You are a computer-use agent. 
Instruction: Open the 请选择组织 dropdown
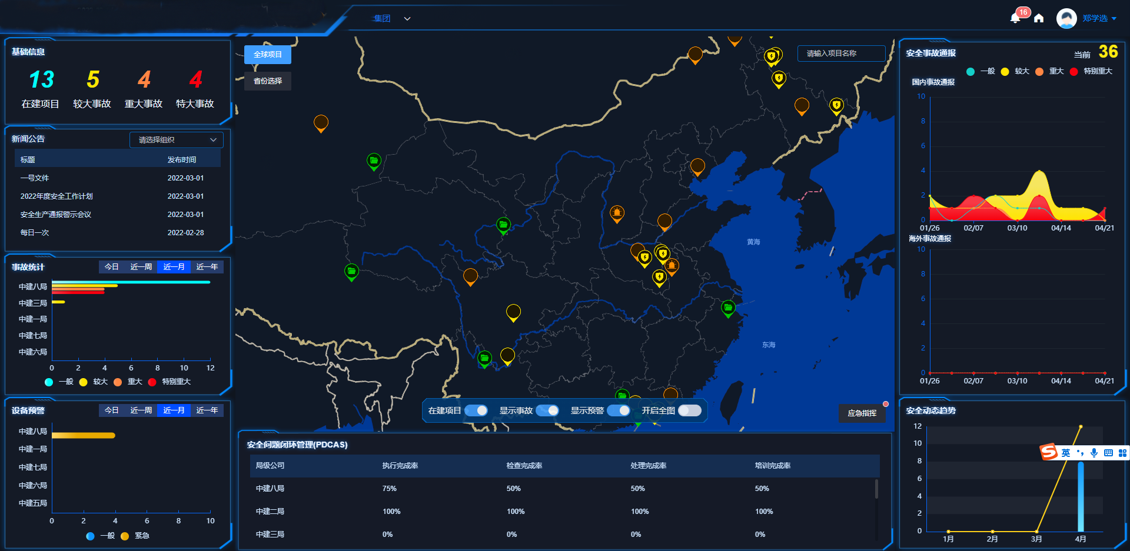pos(176,140)
